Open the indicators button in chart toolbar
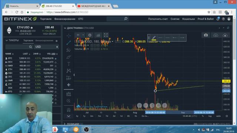 pyautogui.click(x=98, y=35)
